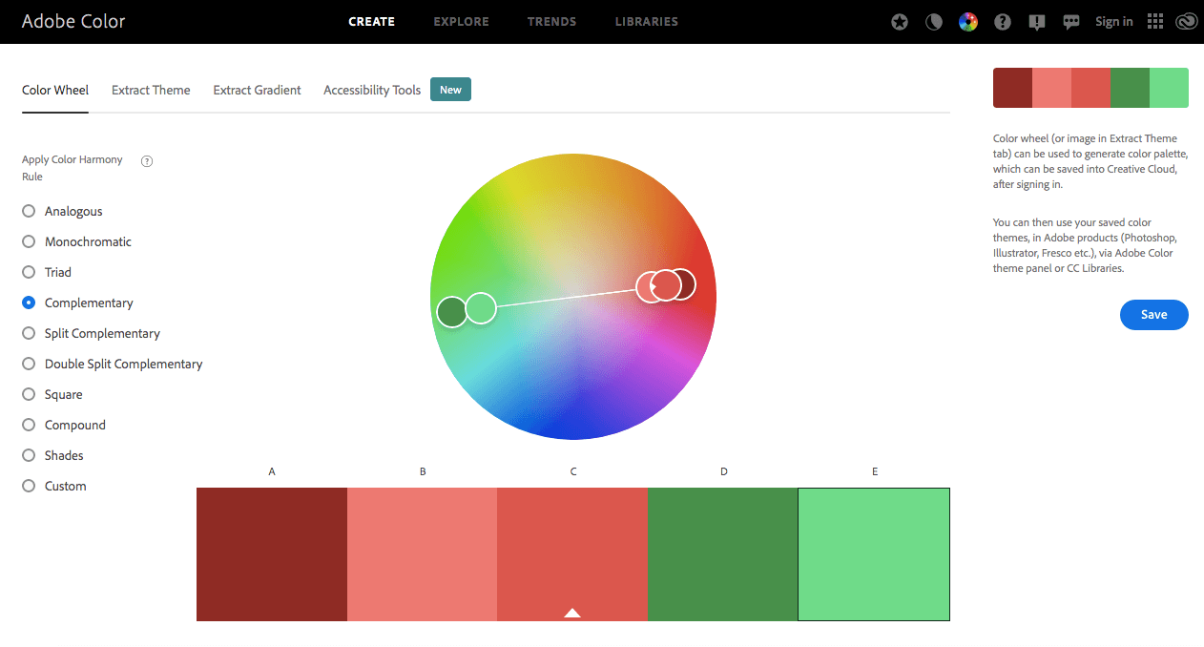The image size is (1204, 647).
Task: Click the Sign in link
Action: pos(1113,22)
